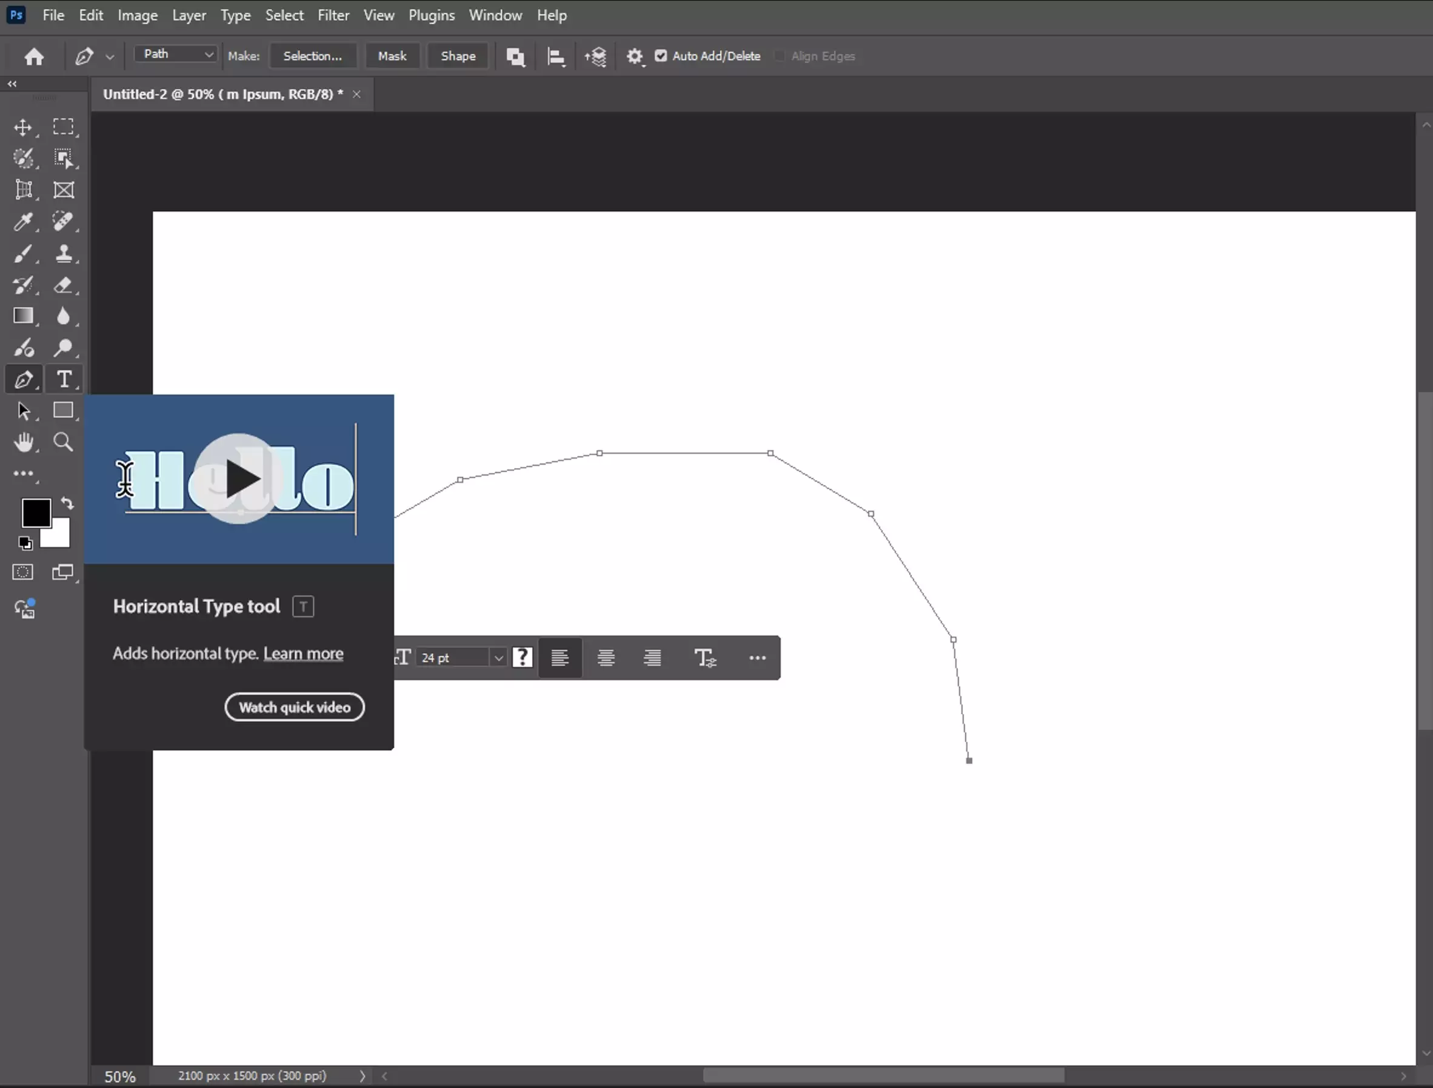
Task: Enable the Align Edges checkbox
Action: [x=780, y=56]
